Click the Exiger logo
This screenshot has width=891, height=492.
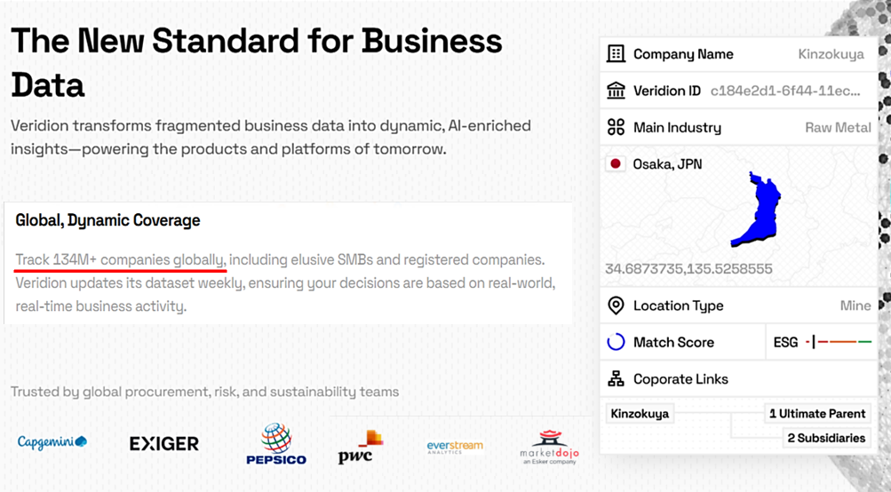click(x=164, y=444)
